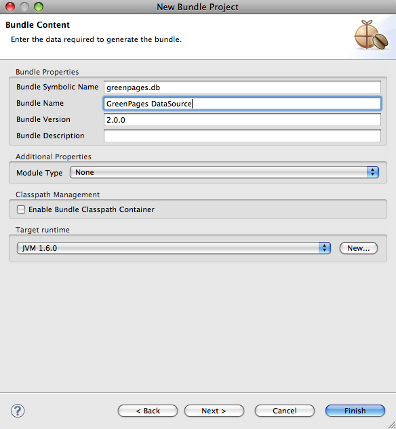This screenshot has width=396, height=429.
Task: Click the gray minimize window button
Action: [24, 7]
